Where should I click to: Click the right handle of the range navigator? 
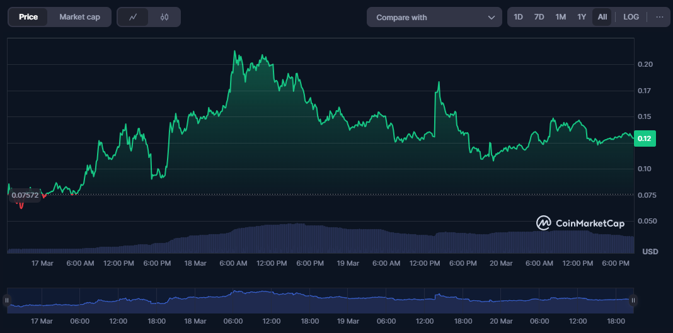633,300
